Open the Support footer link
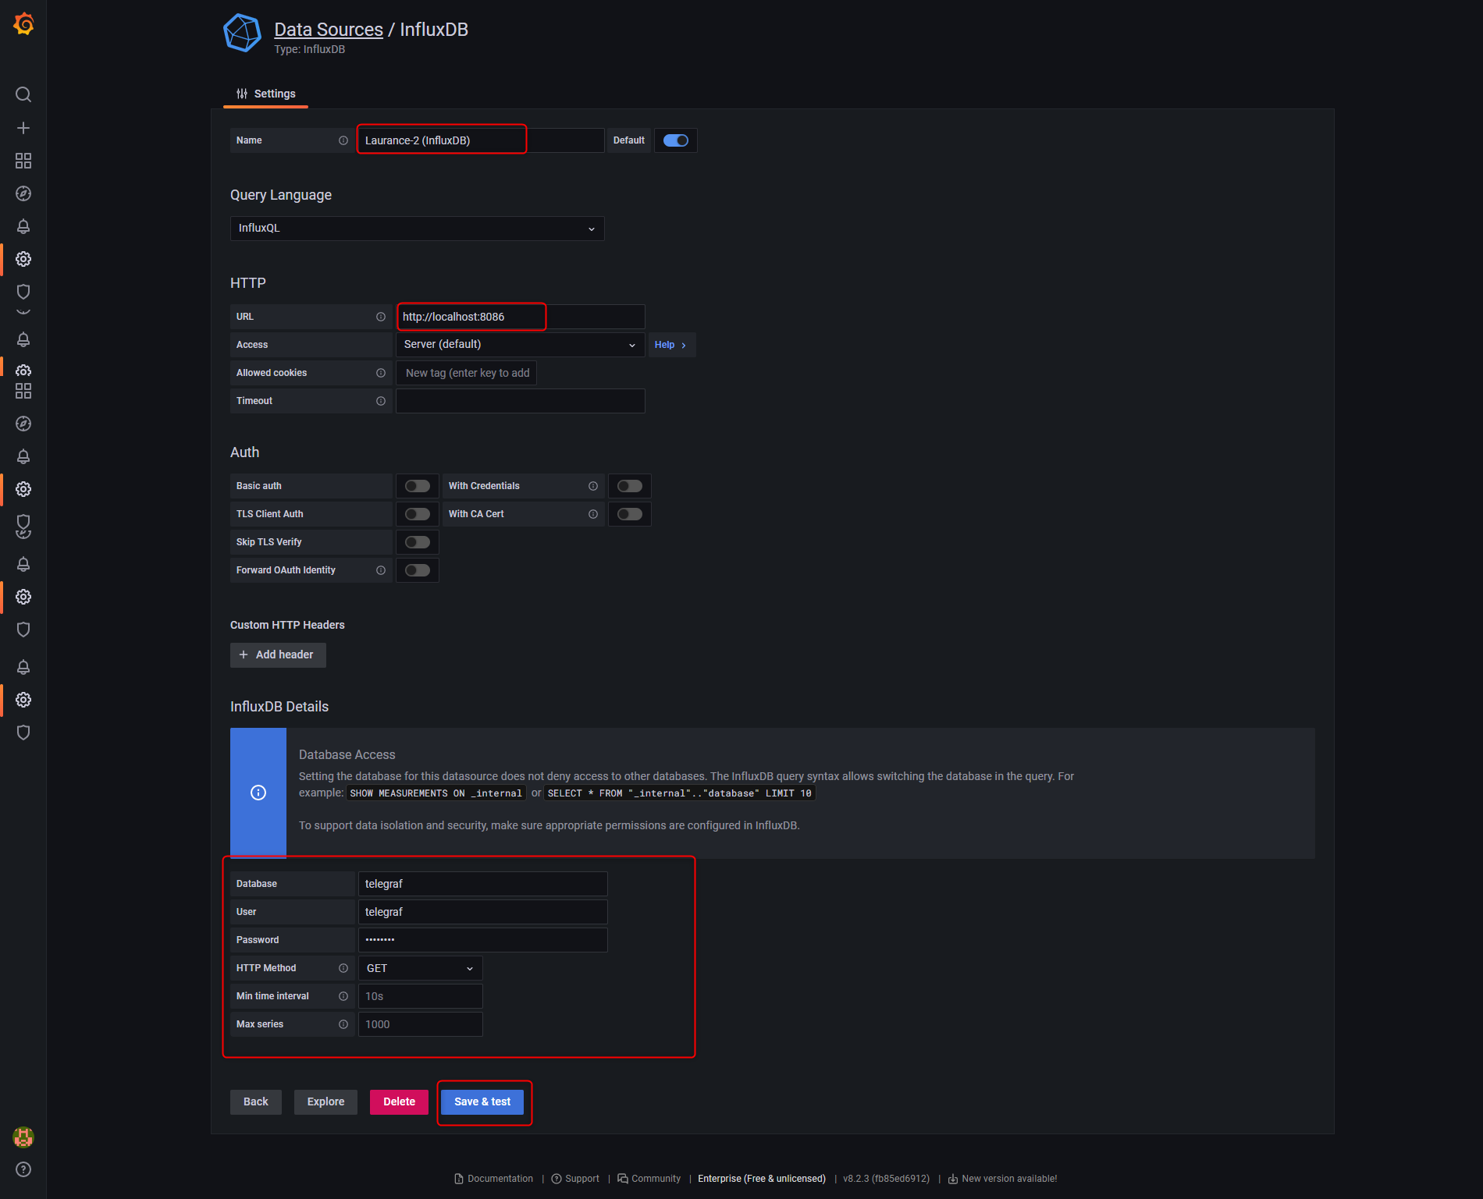 [576, 1179]
